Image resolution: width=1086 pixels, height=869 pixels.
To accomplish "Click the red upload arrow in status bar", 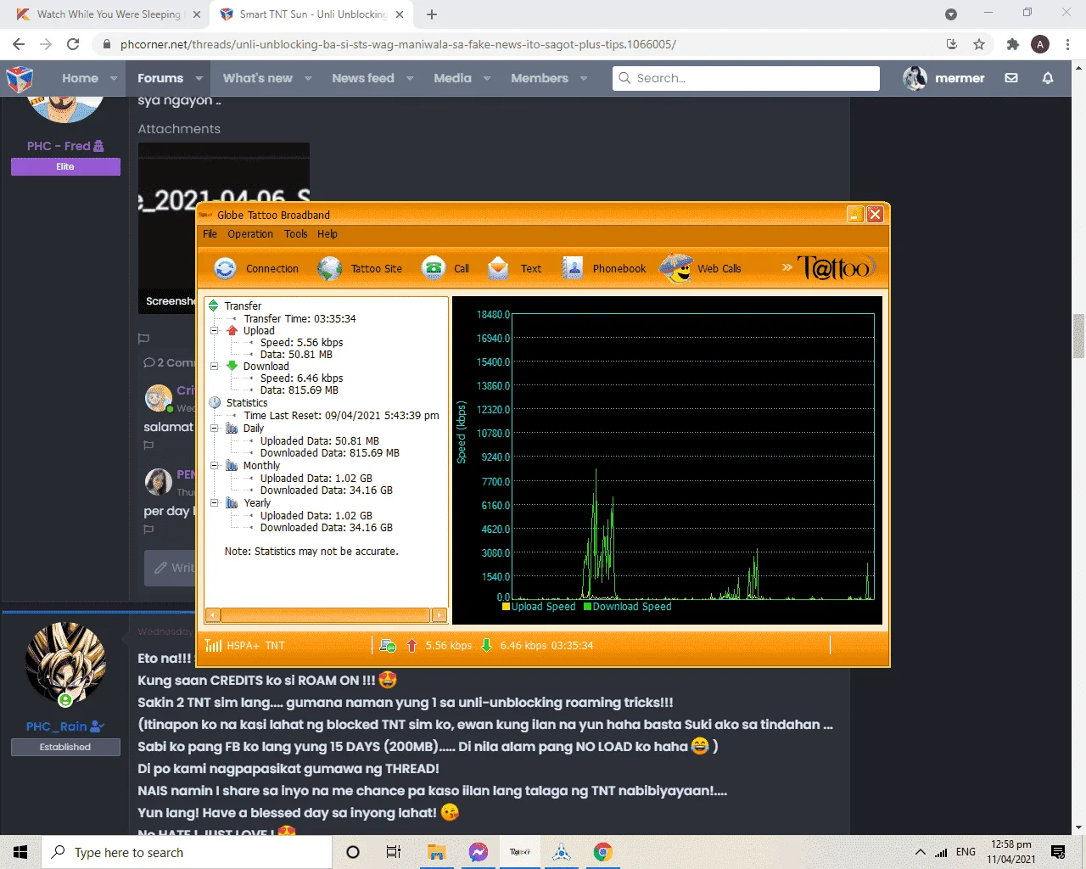I will pyautogui.click(x=411, y=646).
